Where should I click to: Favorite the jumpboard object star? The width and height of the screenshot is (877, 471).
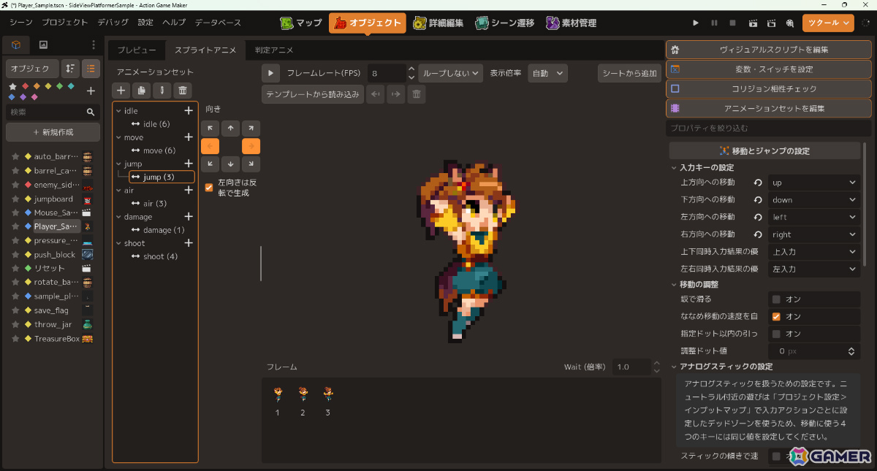[x=15, y=199]
